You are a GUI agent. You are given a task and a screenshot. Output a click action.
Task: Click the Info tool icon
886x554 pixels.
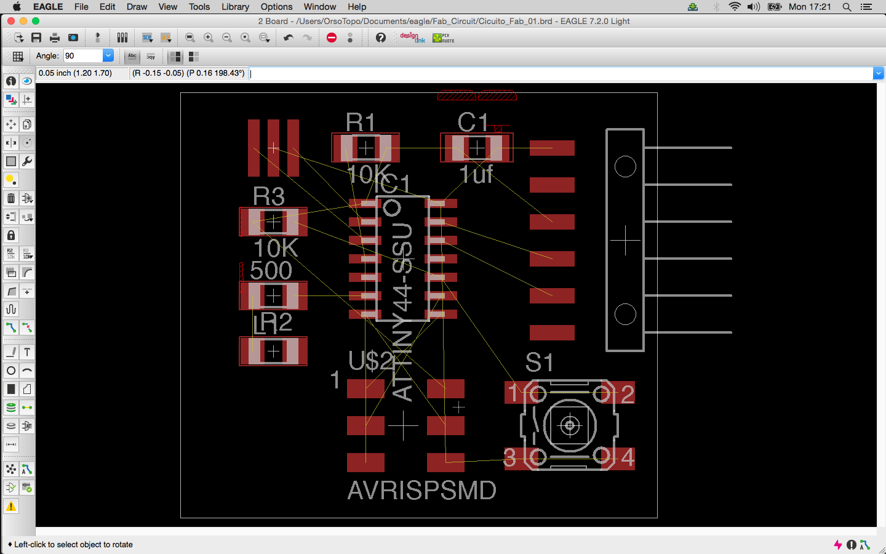11,81
